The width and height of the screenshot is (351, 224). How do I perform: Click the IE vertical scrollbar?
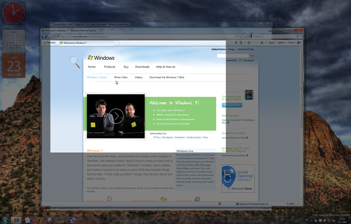pyautogui.click(x=301, y=123)
